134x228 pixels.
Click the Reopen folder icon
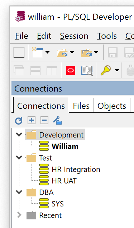(x=87, y=53)
